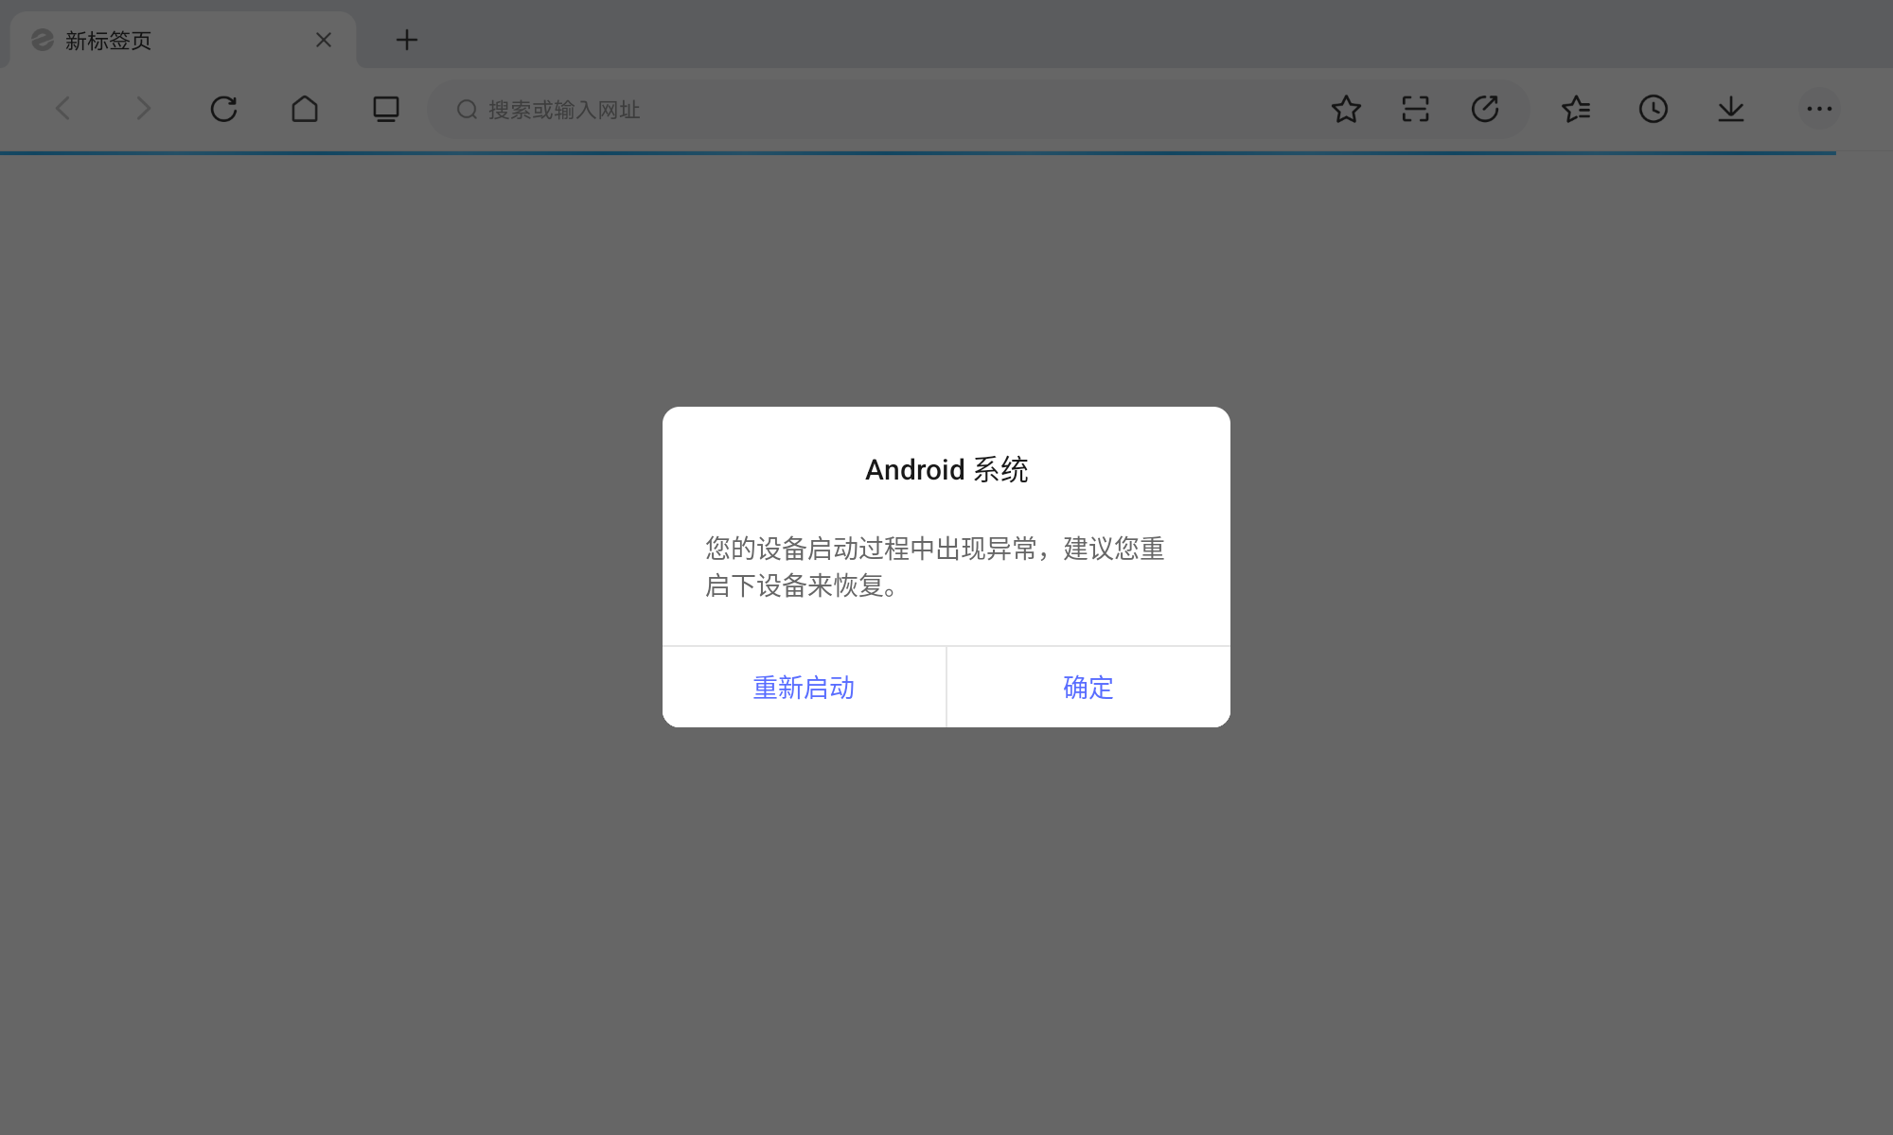Go back with the back arrow
Viewport: 1893px width, 1135px height.
tap(63, 109)
